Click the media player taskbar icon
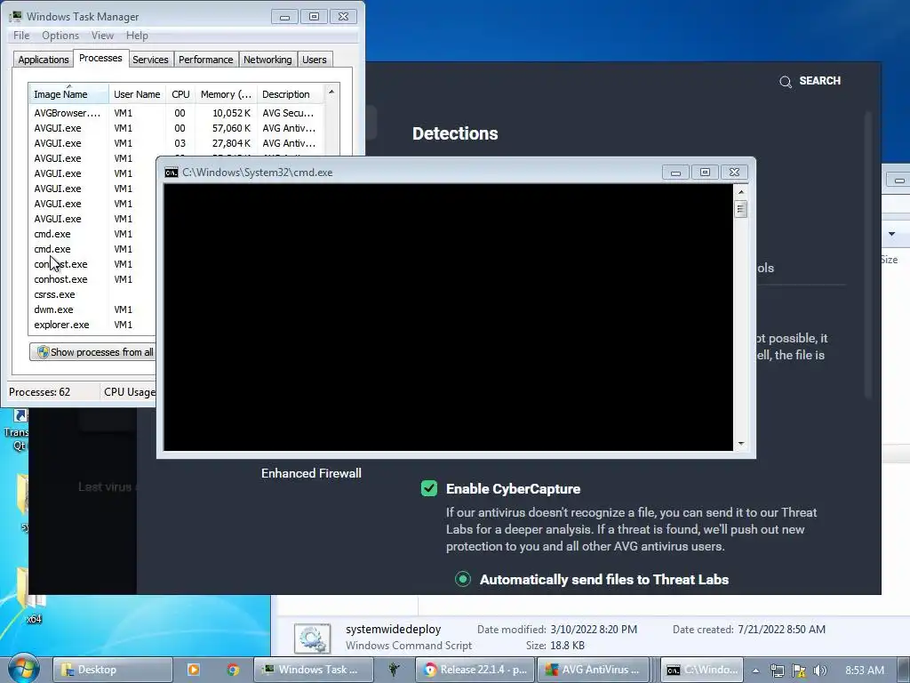 193,670
